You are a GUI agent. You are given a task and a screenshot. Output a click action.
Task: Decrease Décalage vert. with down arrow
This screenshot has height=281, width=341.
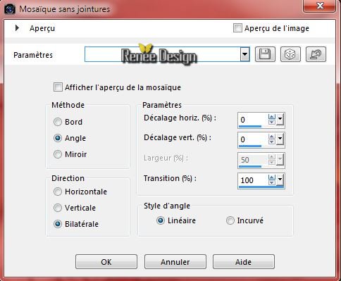(272, 142)
